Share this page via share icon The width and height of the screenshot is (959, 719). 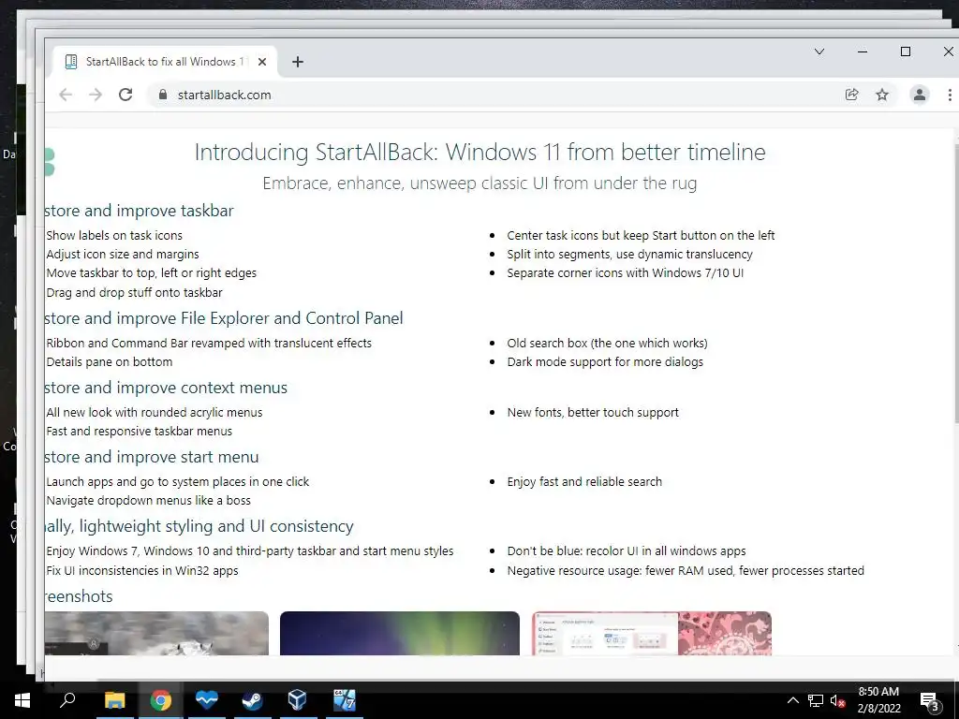pyautogui.click(x=851, y=95)
